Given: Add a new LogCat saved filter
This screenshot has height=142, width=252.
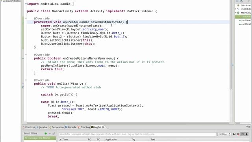Looking at the screenshot, I should coord(46,133).
